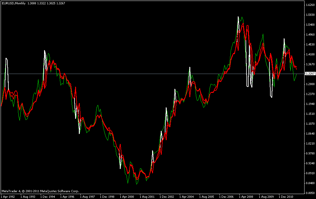Click the 1.5400 price scale label
Viewport: 316px width, 199px height.
pyautogui.click(x=310, y=24)
